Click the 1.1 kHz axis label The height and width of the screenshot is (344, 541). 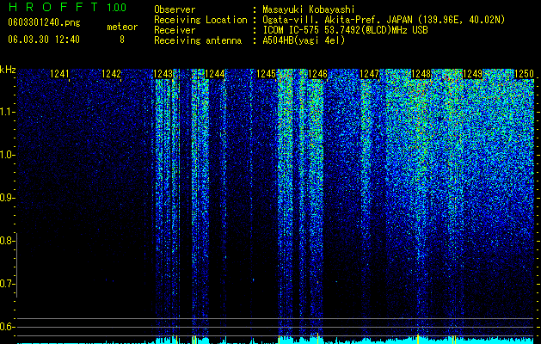7,112
